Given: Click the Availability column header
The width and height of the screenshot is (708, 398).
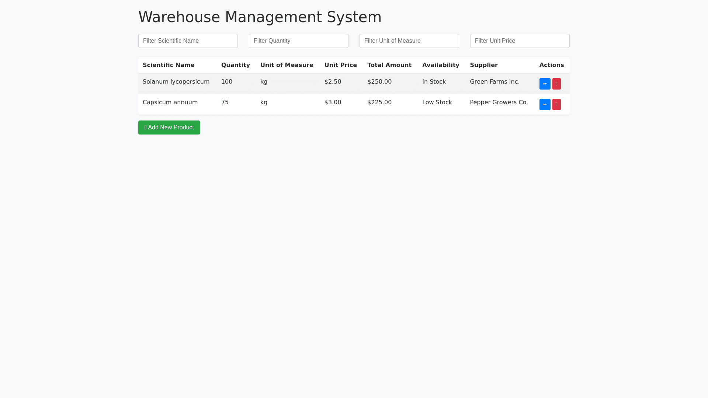Looking at the screenshot, I should point(440,65).
